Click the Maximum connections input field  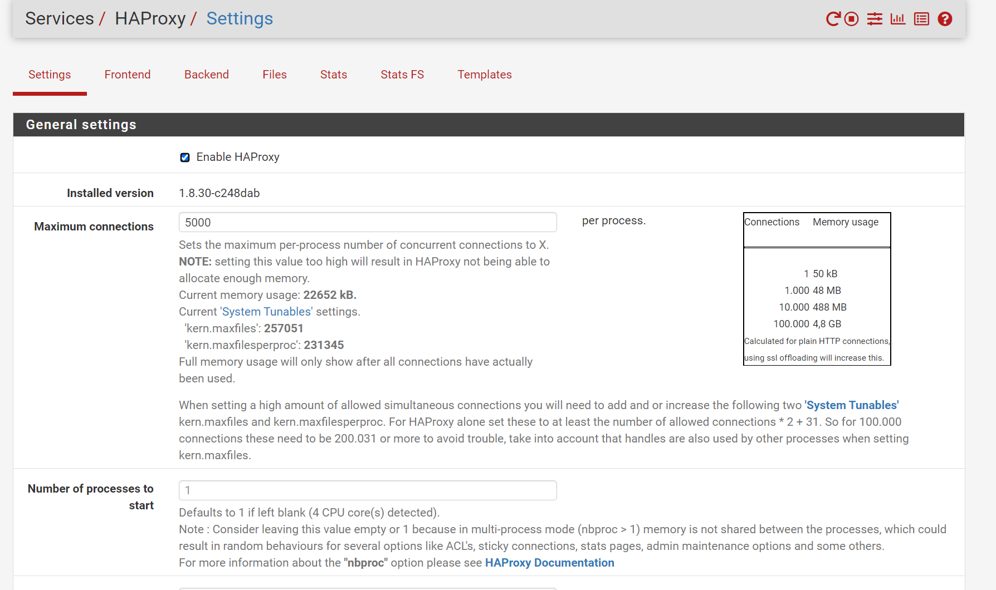368,222
